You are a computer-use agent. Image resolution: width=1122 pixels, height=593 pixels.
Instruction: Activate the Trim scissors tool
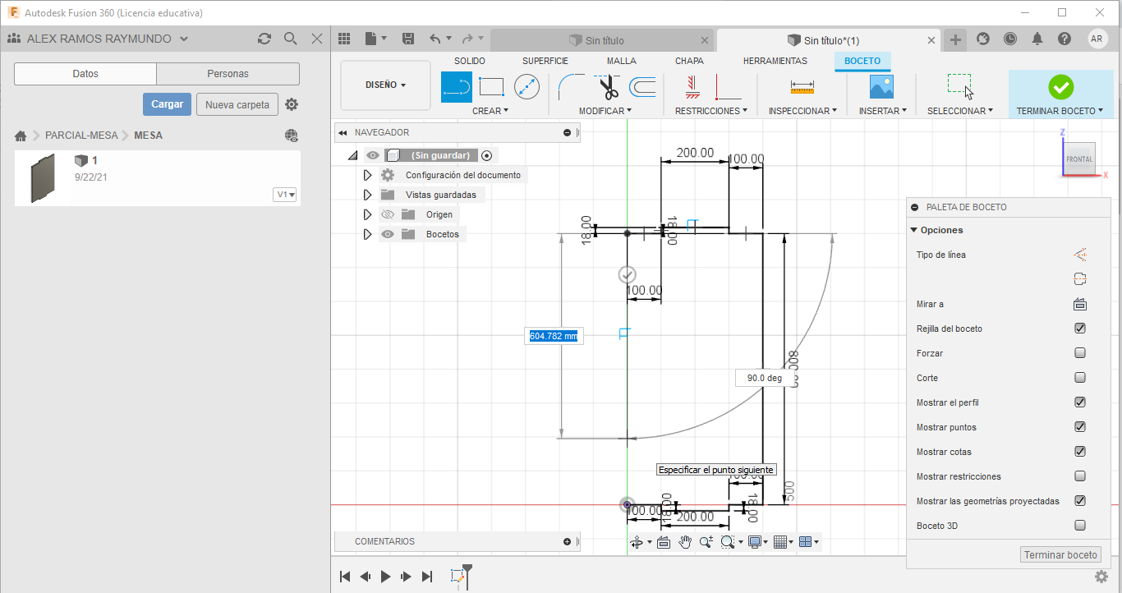click(x=608, y=86)
